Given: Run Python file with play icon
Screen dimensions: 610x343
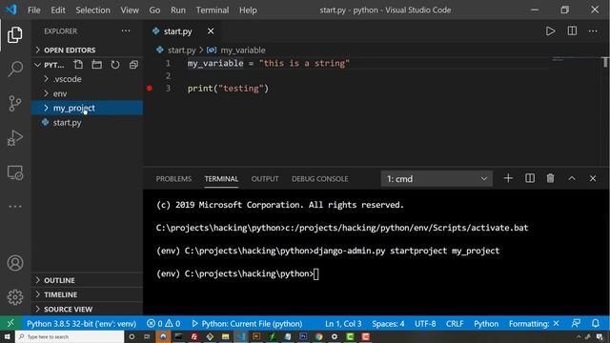Looking at the screenshot, I should (x=550, y=31).
